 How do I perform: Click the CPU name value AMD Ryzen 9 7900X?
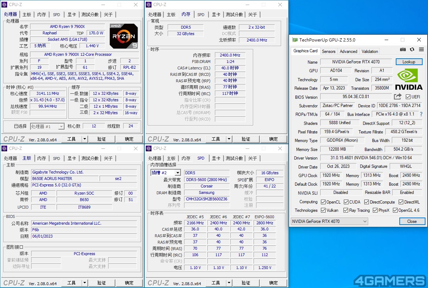[x=67, y=26]
